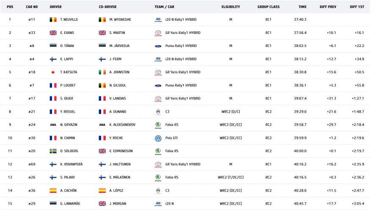Click the Hyundai logo in Neuville's row
Image resolution: width=381 pixels, height=210 pixels.
click(x=158, y=19)
